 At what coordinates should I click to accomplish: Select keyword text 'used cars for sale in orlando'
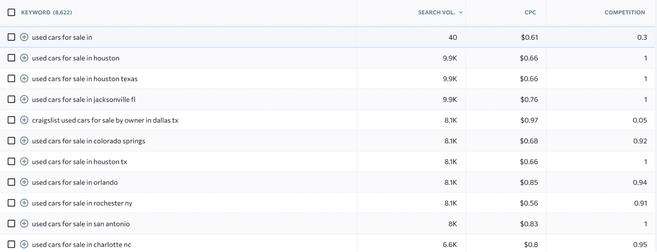click(75, 182)
